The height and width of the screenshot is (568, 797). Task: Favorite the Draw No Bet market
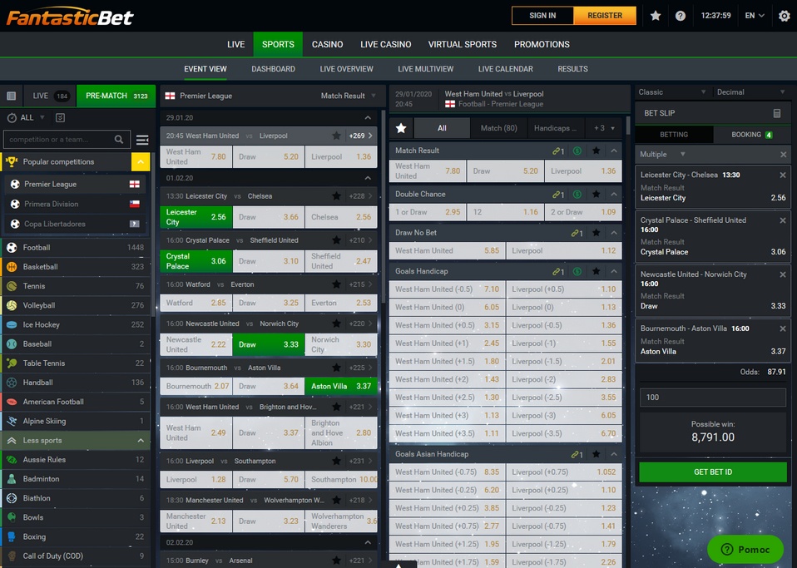point(597,233)
